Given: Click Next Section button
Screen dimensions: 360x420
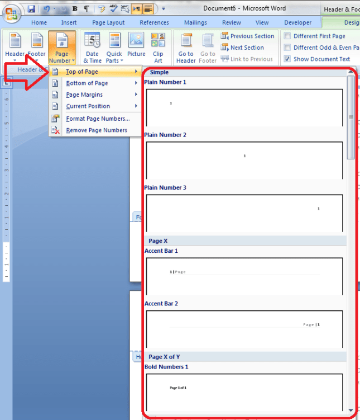Looking at the screenshot, I should 242,48.
